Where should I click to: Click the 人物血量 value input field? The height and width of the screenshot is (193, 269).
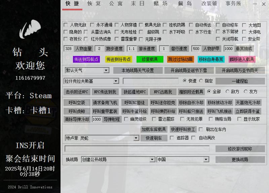[69, 49]
